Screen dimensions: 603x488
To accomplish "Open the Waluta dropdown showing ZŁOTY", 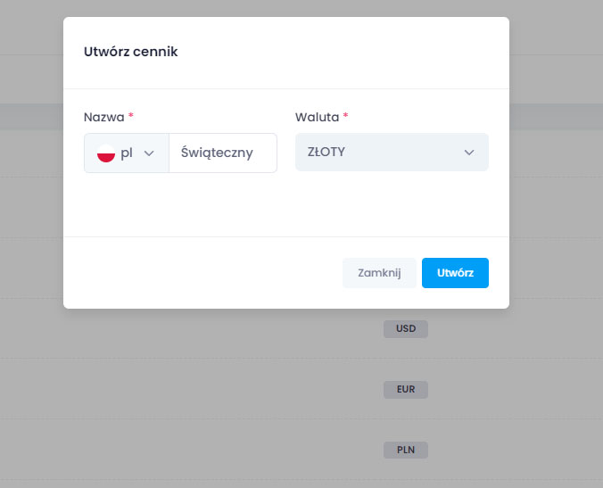I will point(391,153).
